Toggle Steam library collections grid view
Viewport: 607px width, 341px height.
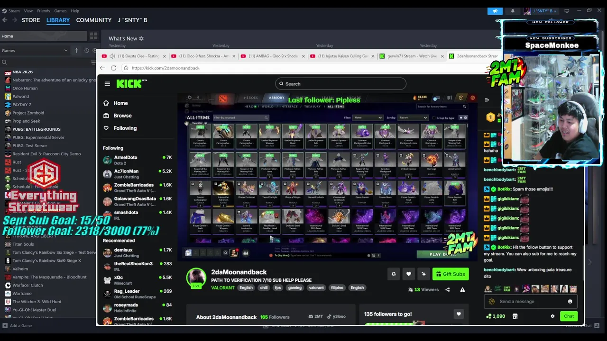tap(93, 36)
